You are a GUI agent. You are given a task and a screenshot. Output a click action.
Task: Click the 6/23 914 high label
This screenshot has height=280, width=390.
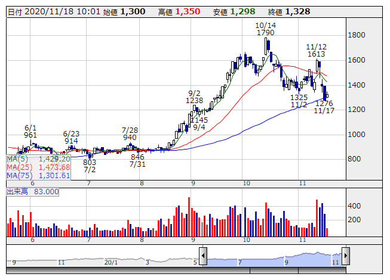point(71,138)
